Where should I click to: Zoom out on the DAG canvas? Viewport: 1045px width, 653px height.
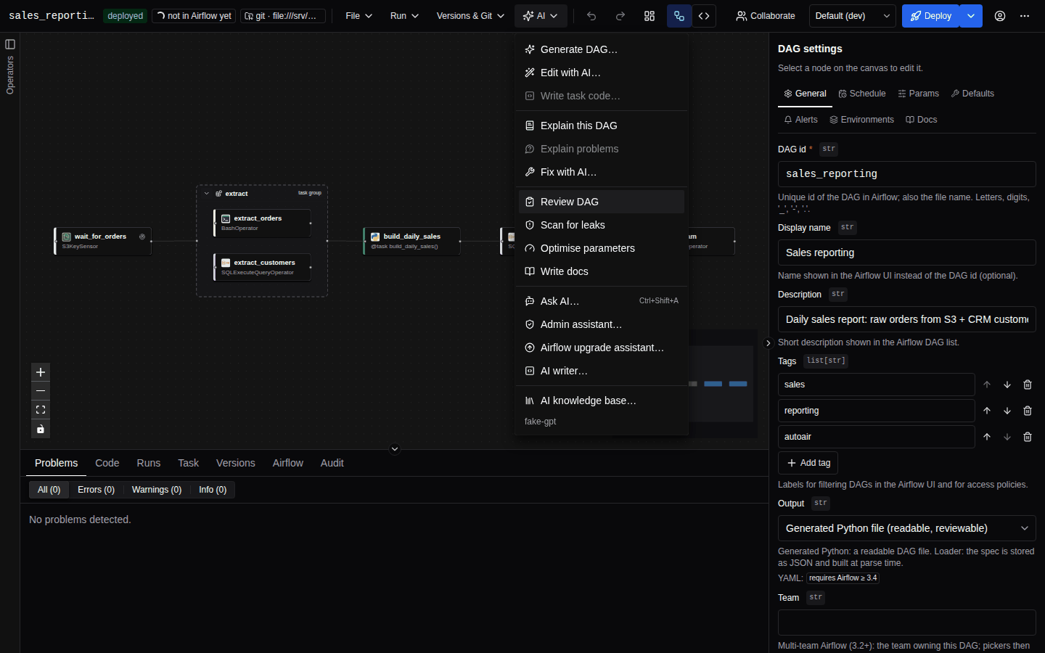coord(41,391)
